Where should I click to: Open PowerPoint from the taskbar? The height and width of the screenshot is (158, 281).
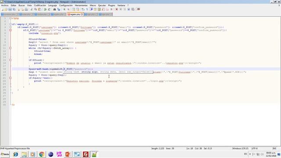point(68,154)
